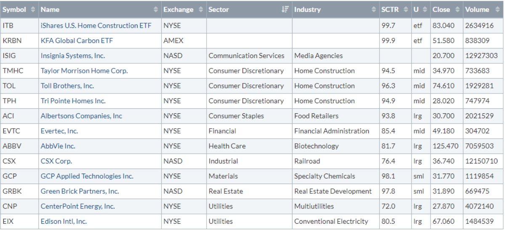Click sort arrows icon in Symbol column
This screenshot has width=505, height=230.
33,10
